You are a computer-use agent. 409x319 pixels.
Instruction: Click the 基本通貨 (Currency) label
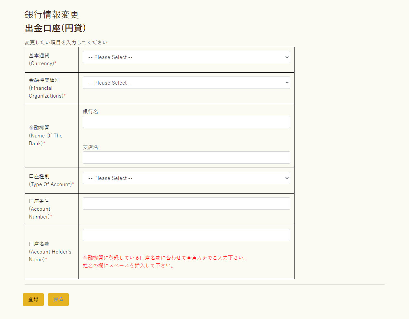[x=42, y=59]
